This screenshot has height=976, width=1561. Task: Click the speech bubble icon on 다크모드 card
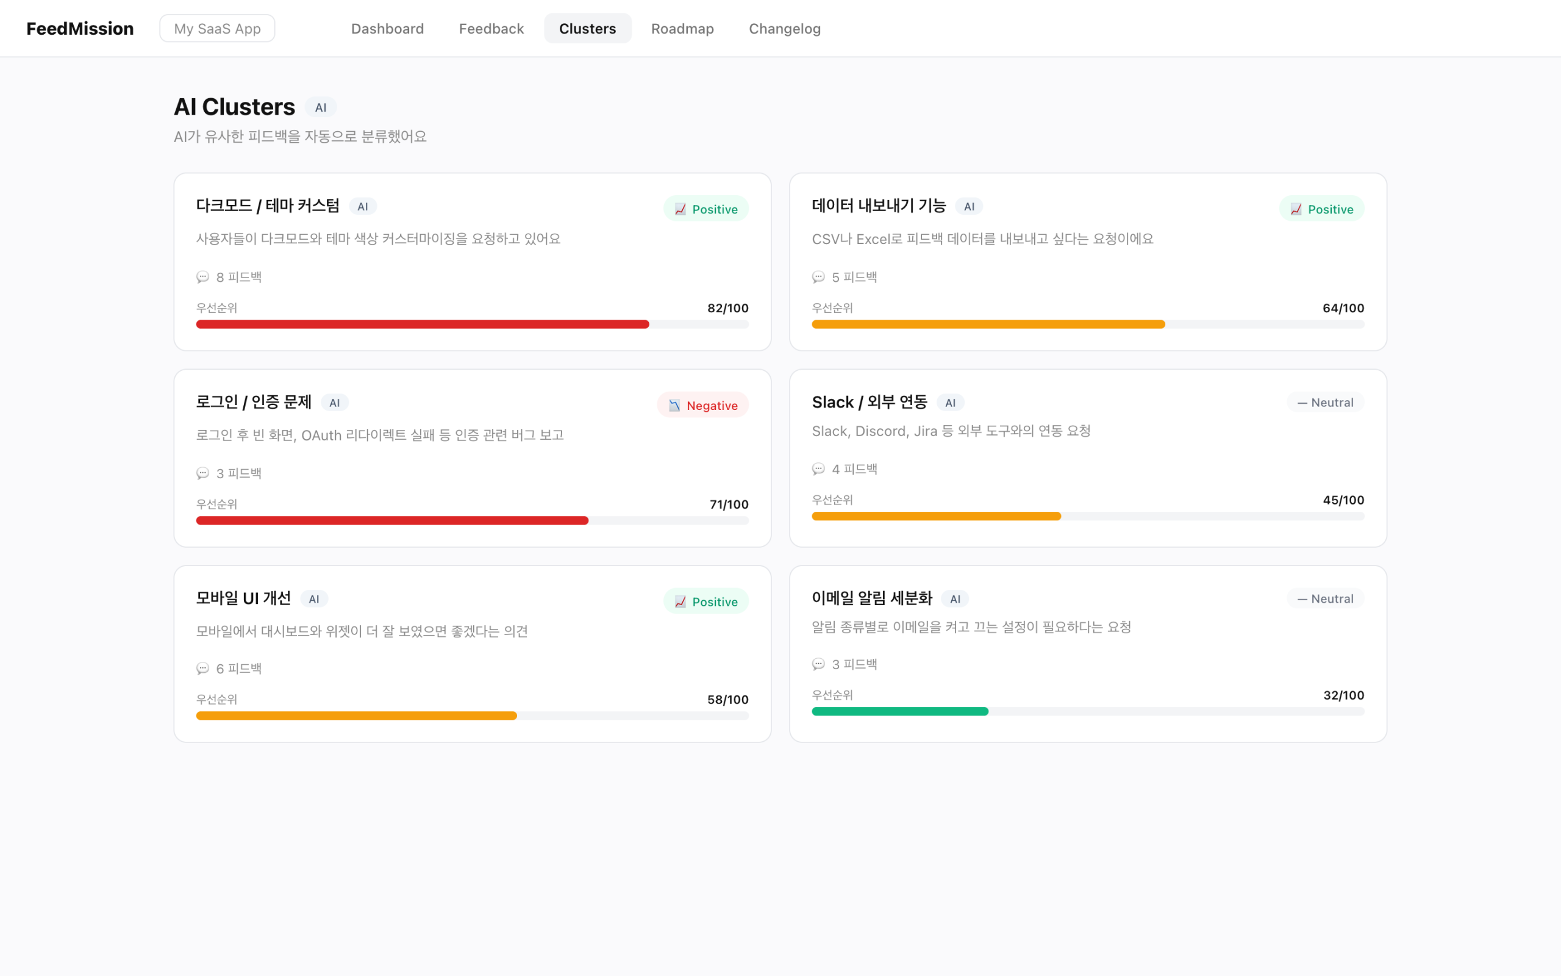click(203, 276)
